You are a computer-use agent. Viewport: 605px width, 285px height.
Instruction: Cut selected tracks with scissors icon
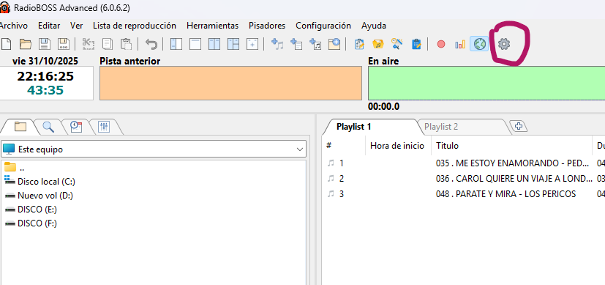click(89, 44)
